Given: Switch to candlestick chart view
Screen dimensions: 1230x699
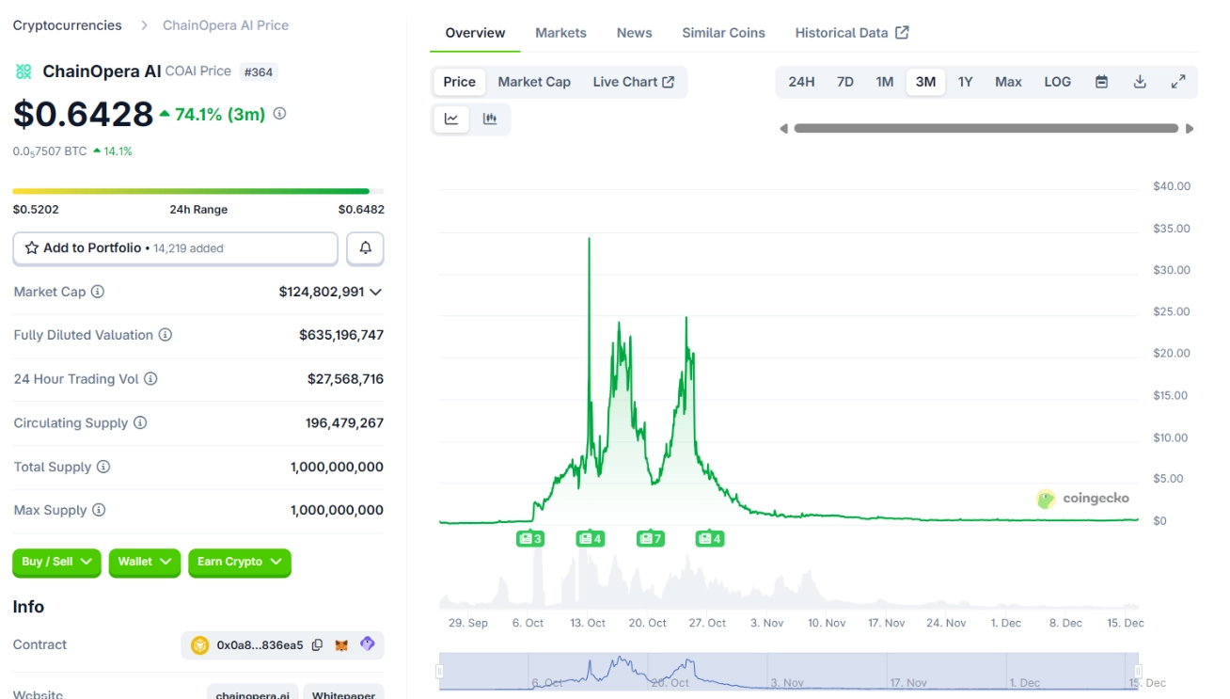Looking at the screenshot, I should click(489, 119).
